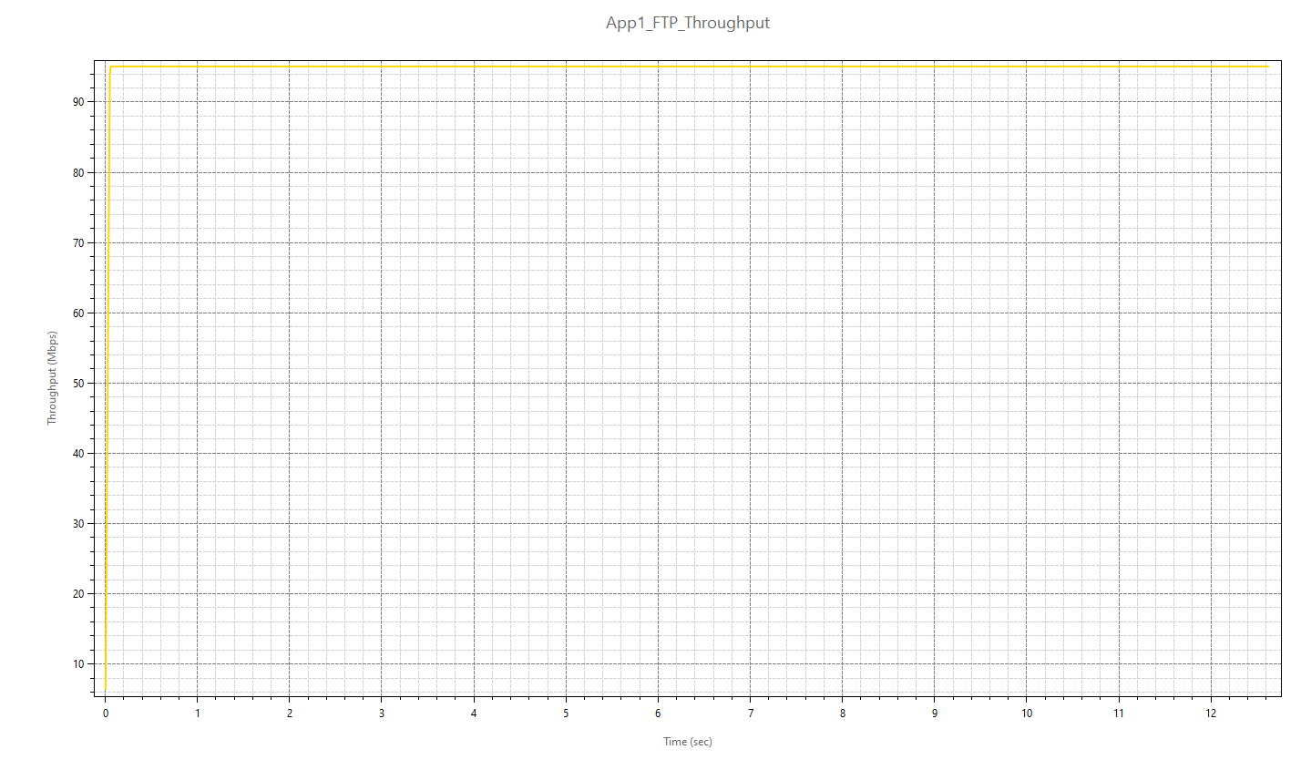Click the 0 tick on Time axis
The image size is (1301, 760).
105,712
